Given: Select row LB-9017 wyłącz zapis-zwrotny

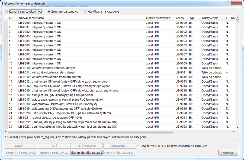Looking at the screenshot, I should (x=119, y=100).
